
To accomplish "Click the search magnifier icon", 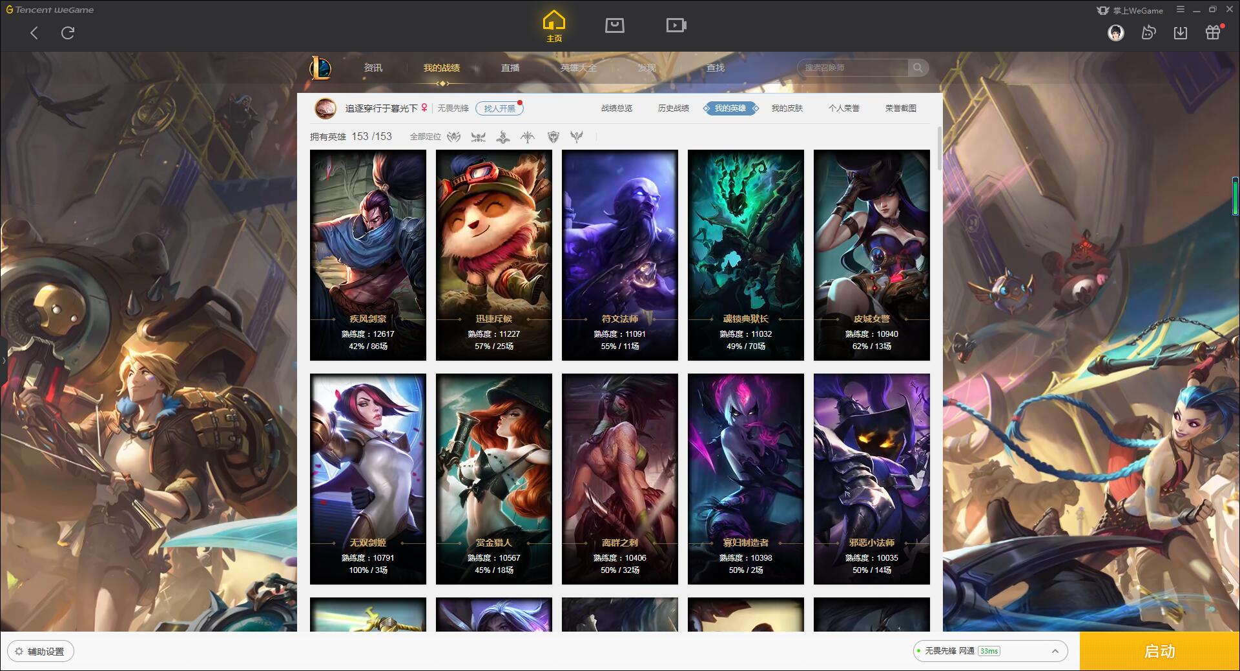I will pyautogui.click(x=918, y=68).
